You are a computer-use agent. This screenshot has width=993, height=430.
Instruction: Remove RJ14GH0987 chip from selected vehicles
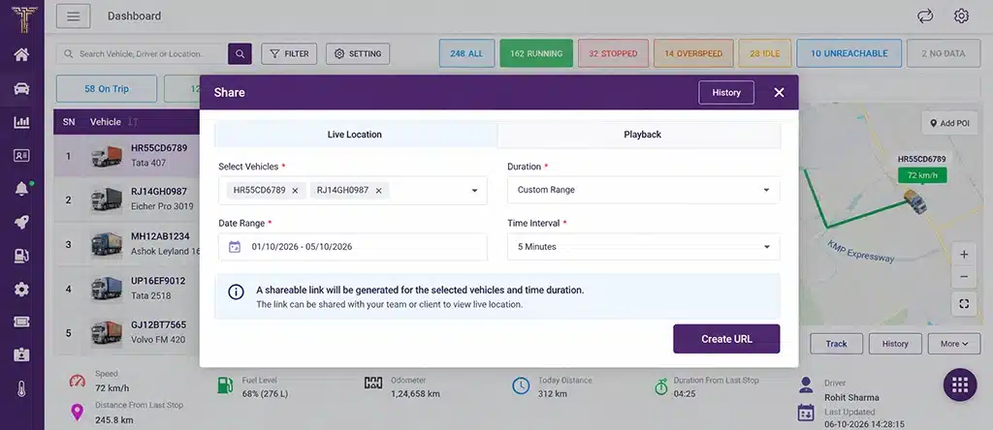tap(379, 191)
